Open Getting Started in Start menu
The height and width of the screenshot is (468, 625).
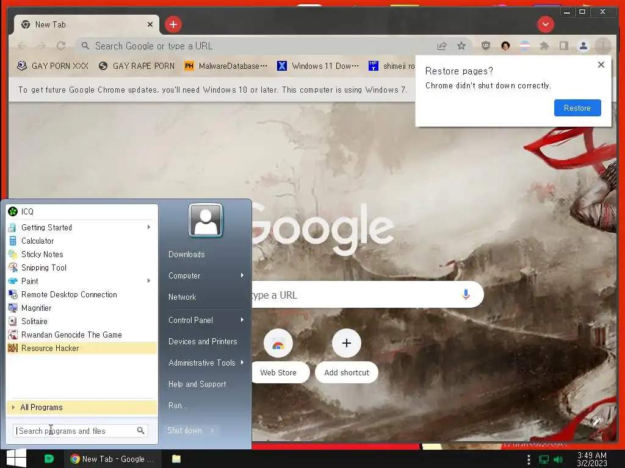82,227
